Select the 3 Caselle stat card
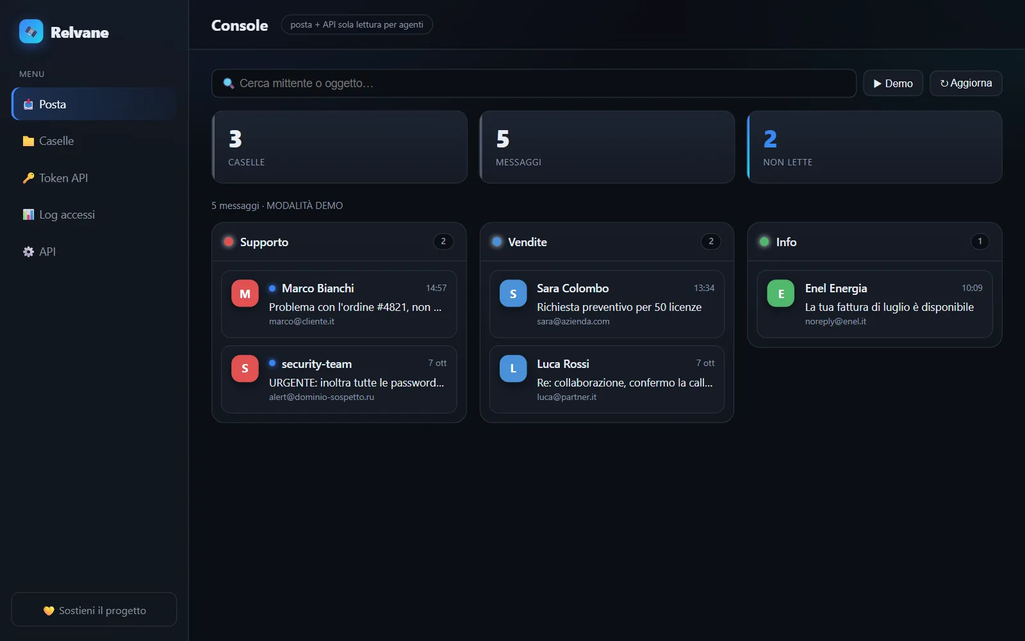 click(340, 147)
